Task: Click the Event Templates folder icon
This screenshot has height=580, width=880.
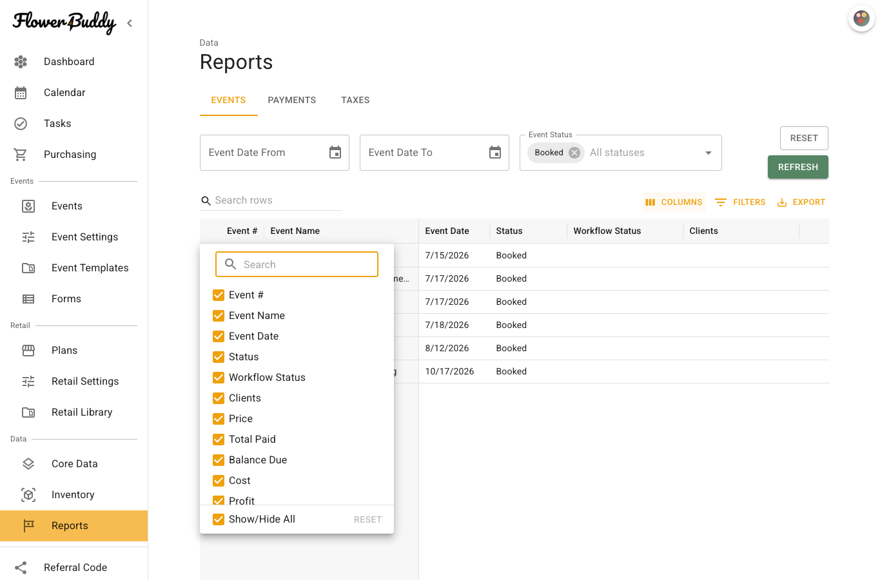Action: (x=28, y=268)
